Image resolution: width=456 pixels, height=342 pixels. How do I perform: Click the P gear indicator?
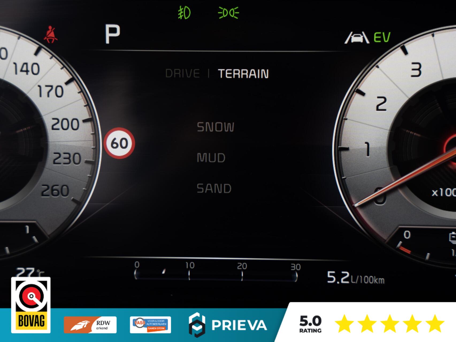tap(112, 34)
